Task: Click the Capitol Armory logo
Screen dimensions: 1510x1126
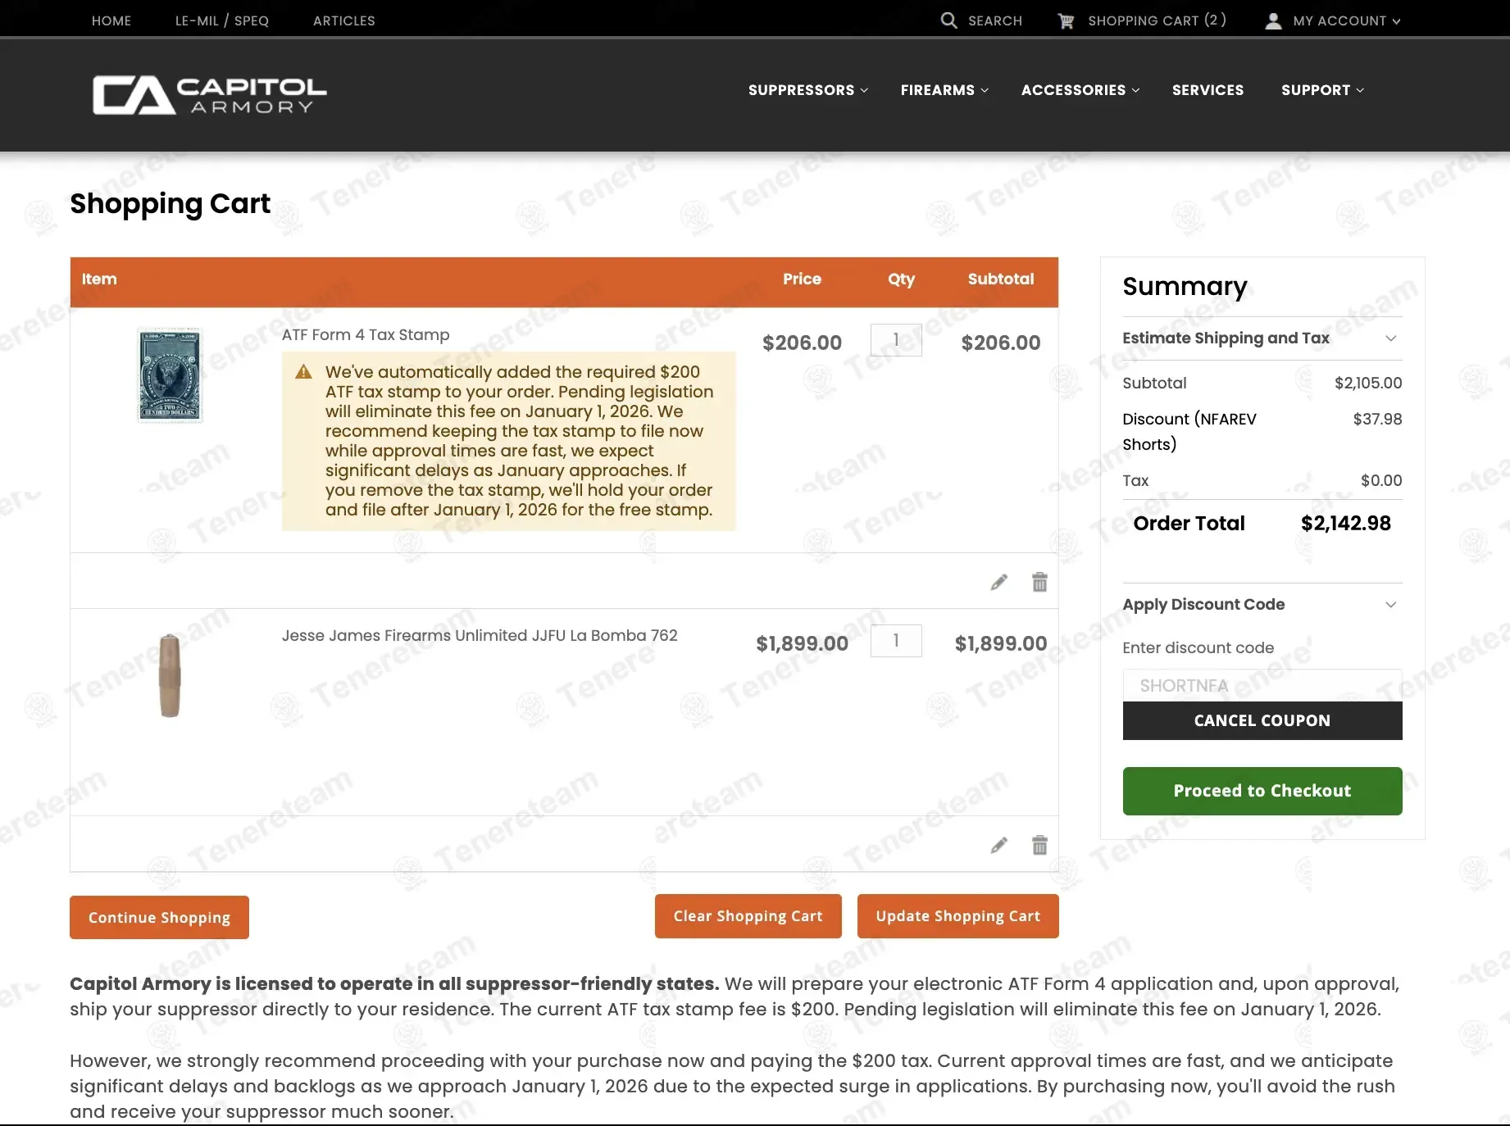Action: 210,95
